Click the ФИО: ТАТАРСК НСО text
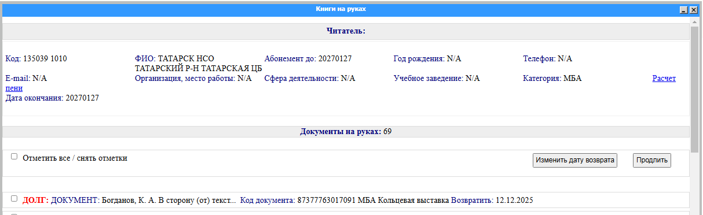This screenshot has width=703, height=215. click(174, 59)
